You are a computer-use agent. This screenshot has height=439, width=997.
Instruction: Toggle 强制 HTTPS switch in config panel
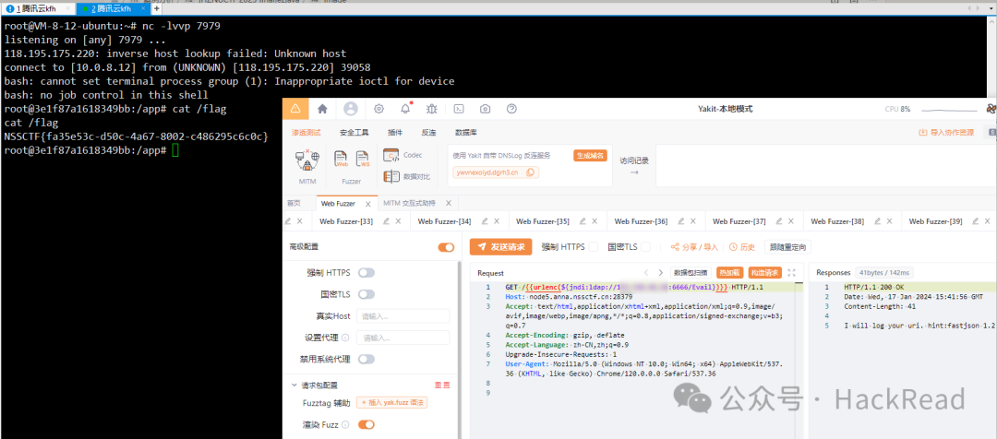tap(366, 273)
